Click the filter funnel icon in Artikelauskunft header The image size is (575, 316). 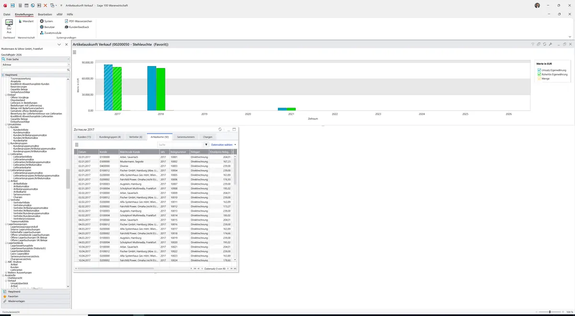(x=533, y=44)
